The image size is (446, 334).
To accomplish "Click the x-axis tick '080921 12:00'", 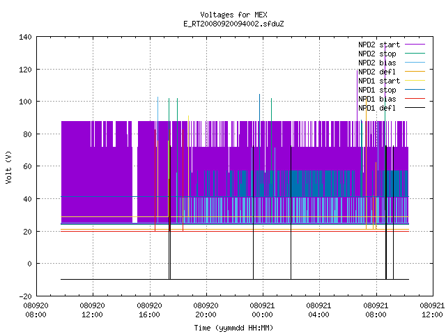I will pos(432,310).
